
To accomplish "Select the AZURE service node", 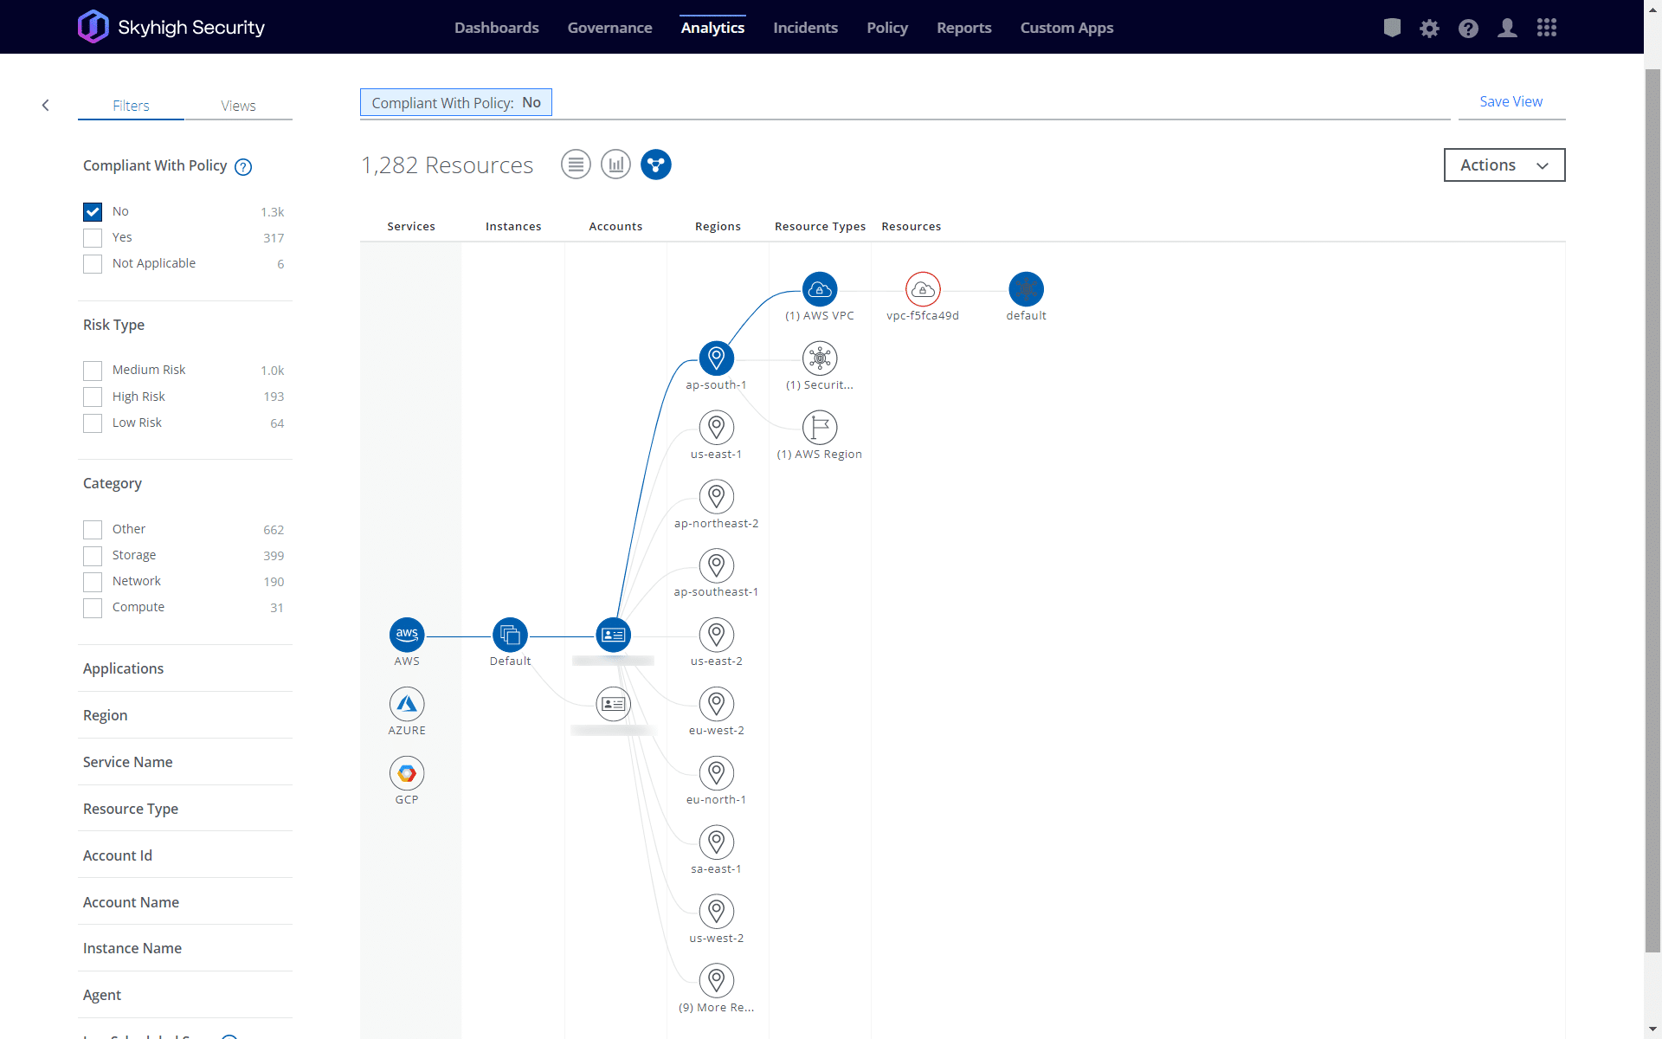I will point(407,704).
